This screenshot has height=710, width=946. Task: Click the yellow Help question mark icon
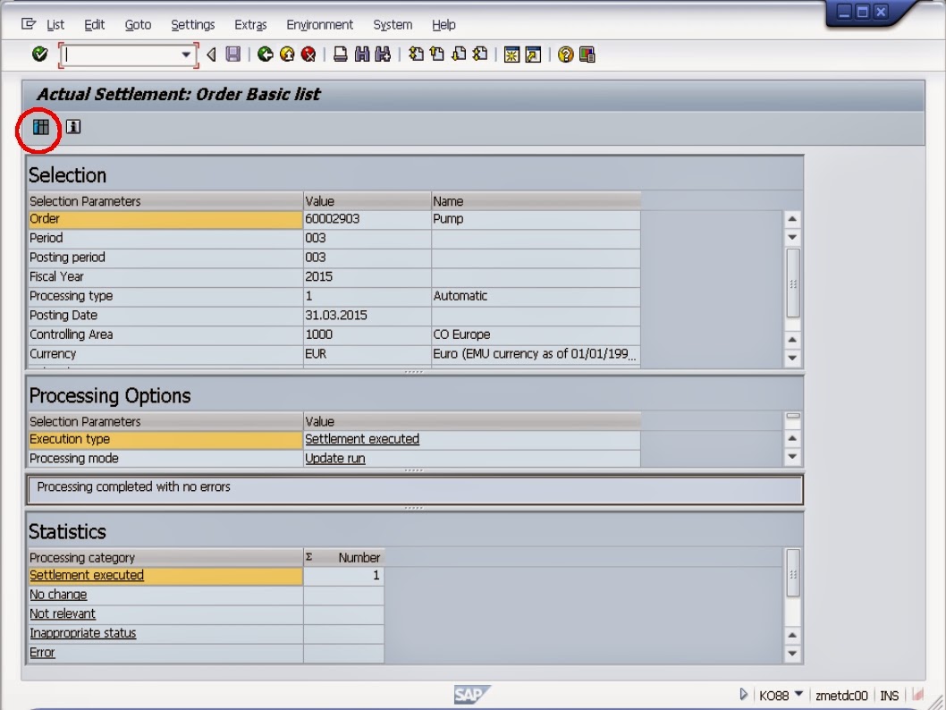(565, 55)
